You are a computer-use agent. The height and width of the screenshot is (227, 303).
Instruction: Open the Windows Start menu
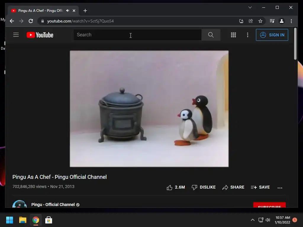click(x=9, y=220)
